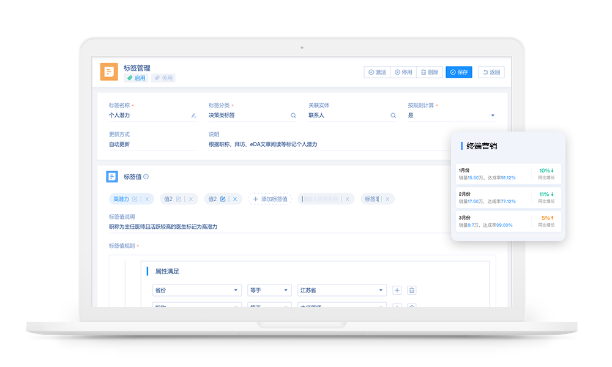This screenshot has width=612, height=367.
Task: Click 添加标签值 to add a tag value
Action: point(270,199)
